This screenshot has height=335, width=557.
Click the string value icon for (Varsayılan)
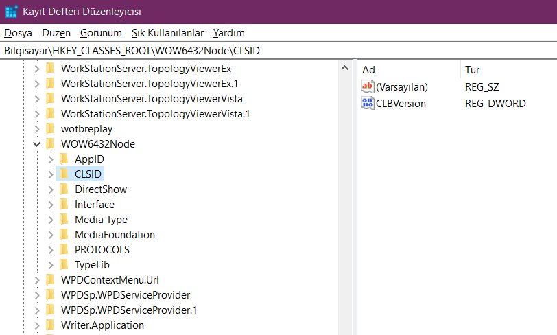pyautogui.click(x=367, y=86)
